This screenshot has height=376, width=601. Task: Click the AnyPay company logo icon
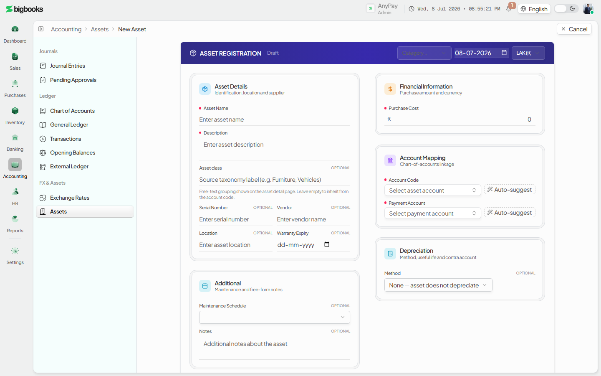[371, 8]
